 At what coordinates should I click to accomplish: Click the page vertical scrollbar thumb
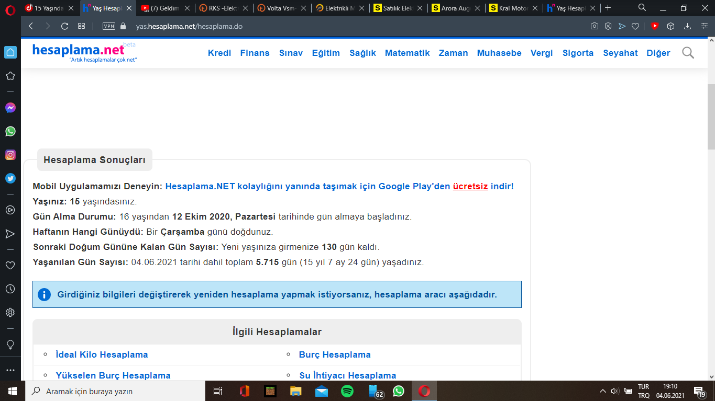[x=711, y=117]
